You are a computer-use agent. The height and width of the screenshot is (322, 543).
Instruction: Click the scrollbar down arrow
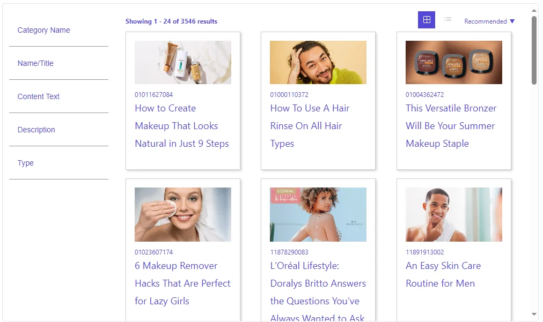click(534, 314)
